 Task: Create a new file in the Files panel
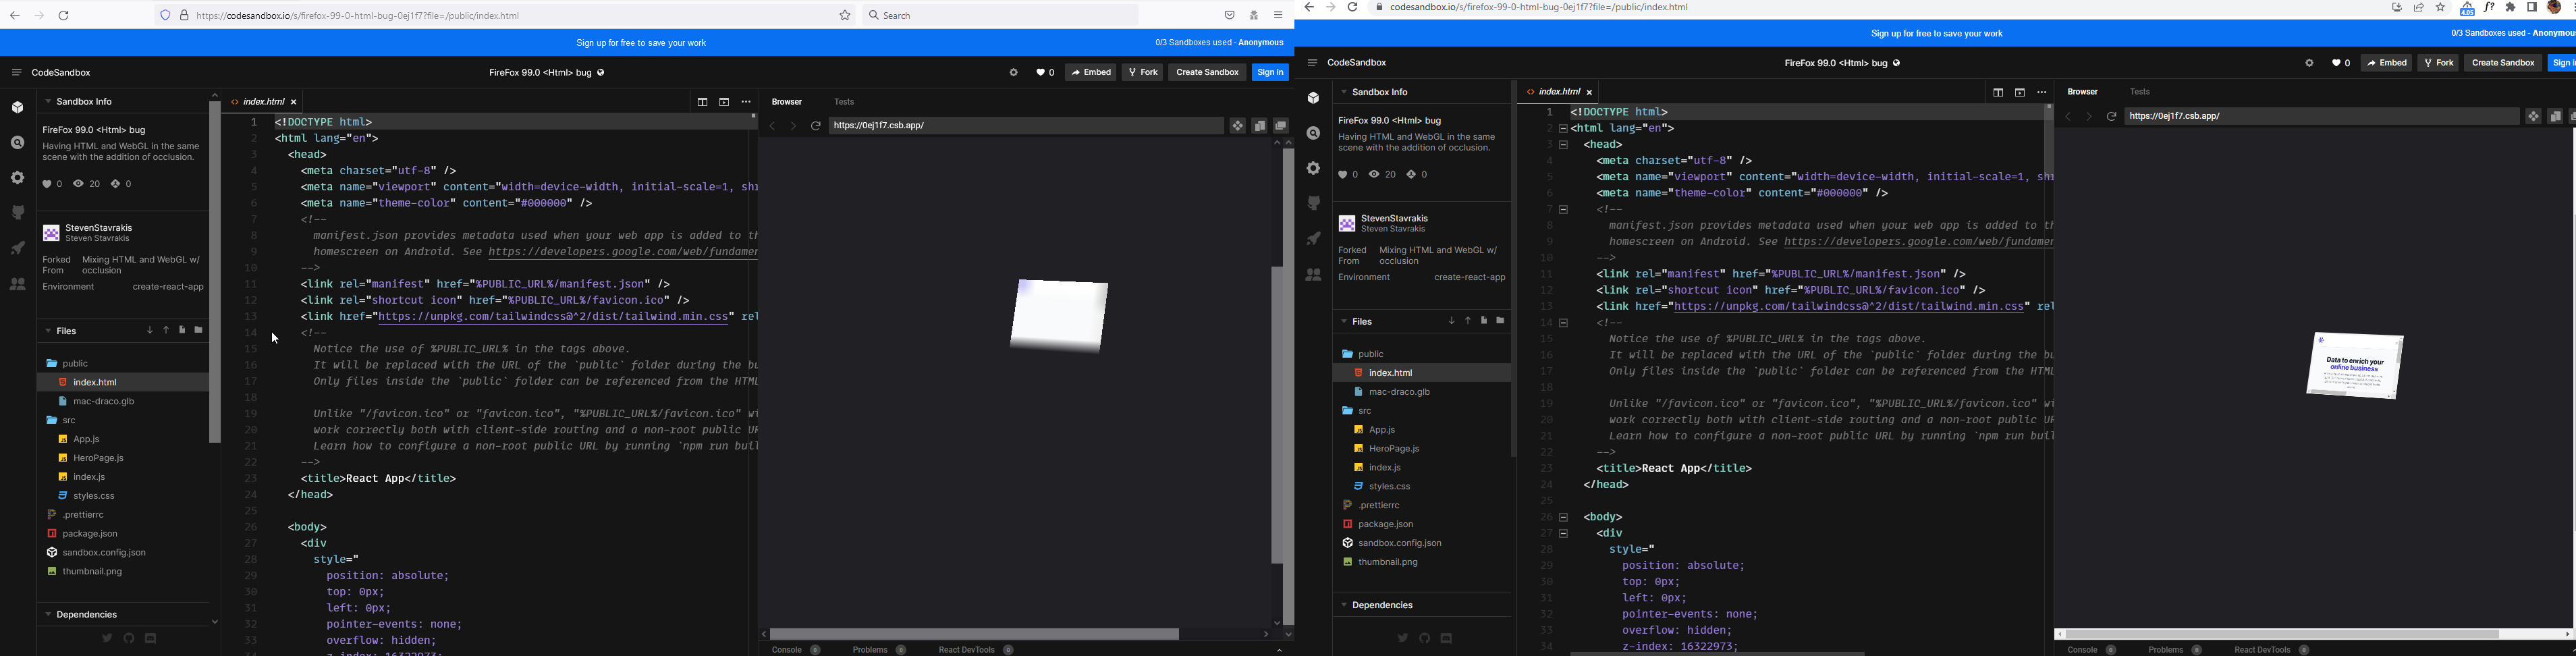click(x=182, y=330)
